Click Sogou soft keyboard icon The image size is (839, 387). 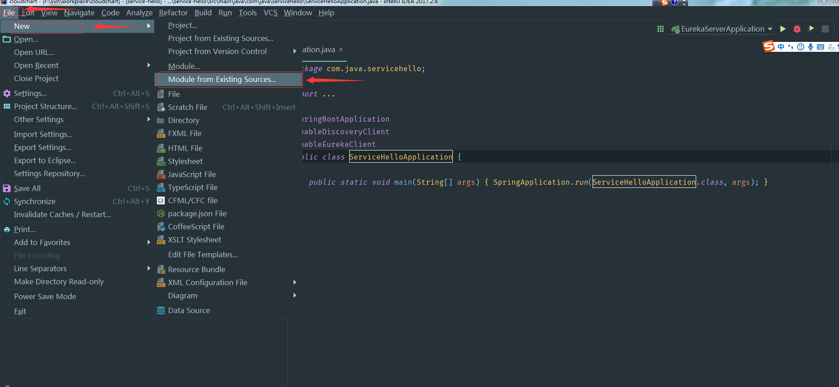821,47
